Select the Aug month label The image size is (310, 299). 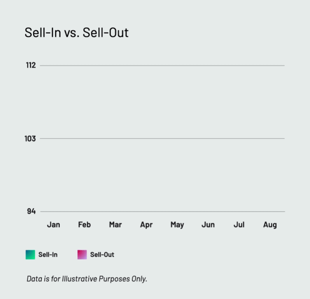(270, 225)
